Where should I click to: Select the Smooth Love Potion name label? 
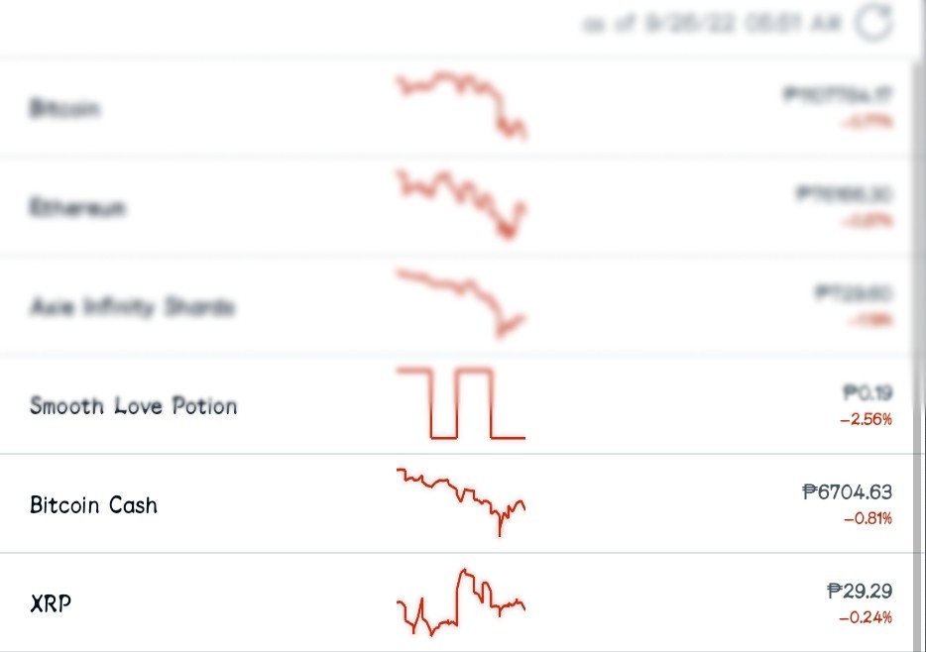134,406
